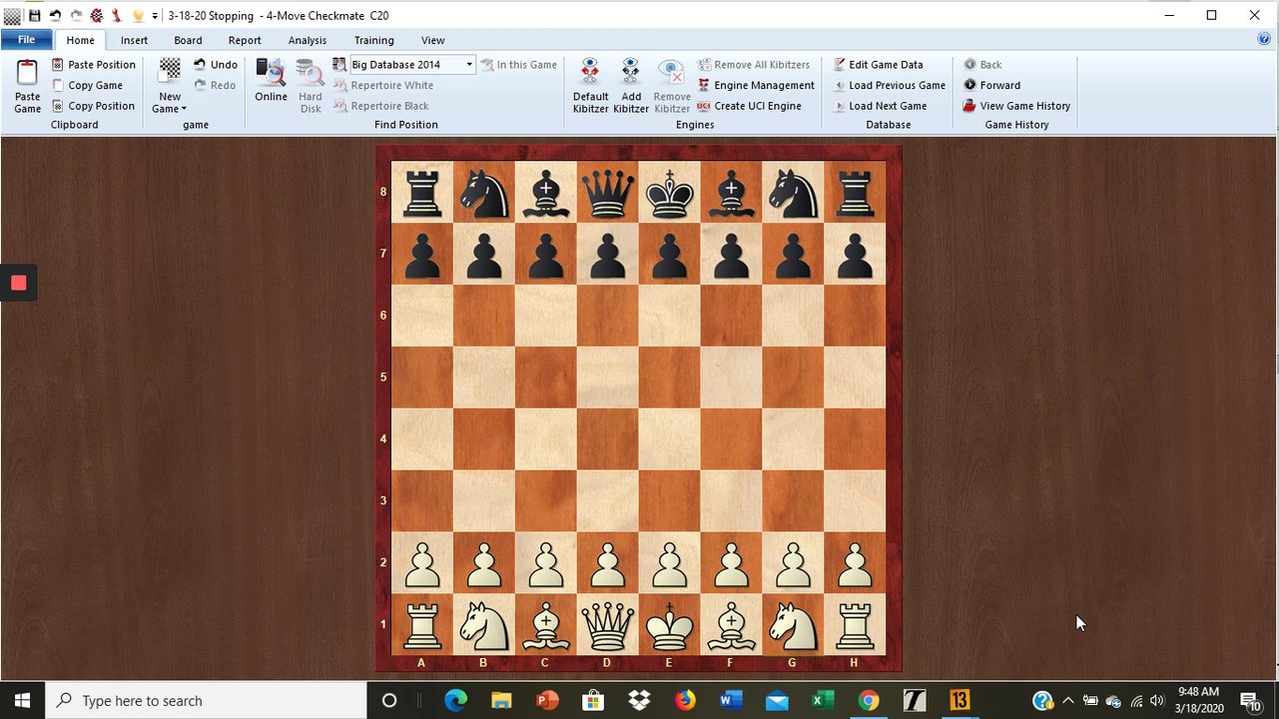Open the Mail app from the taskbar

point(777,700)
